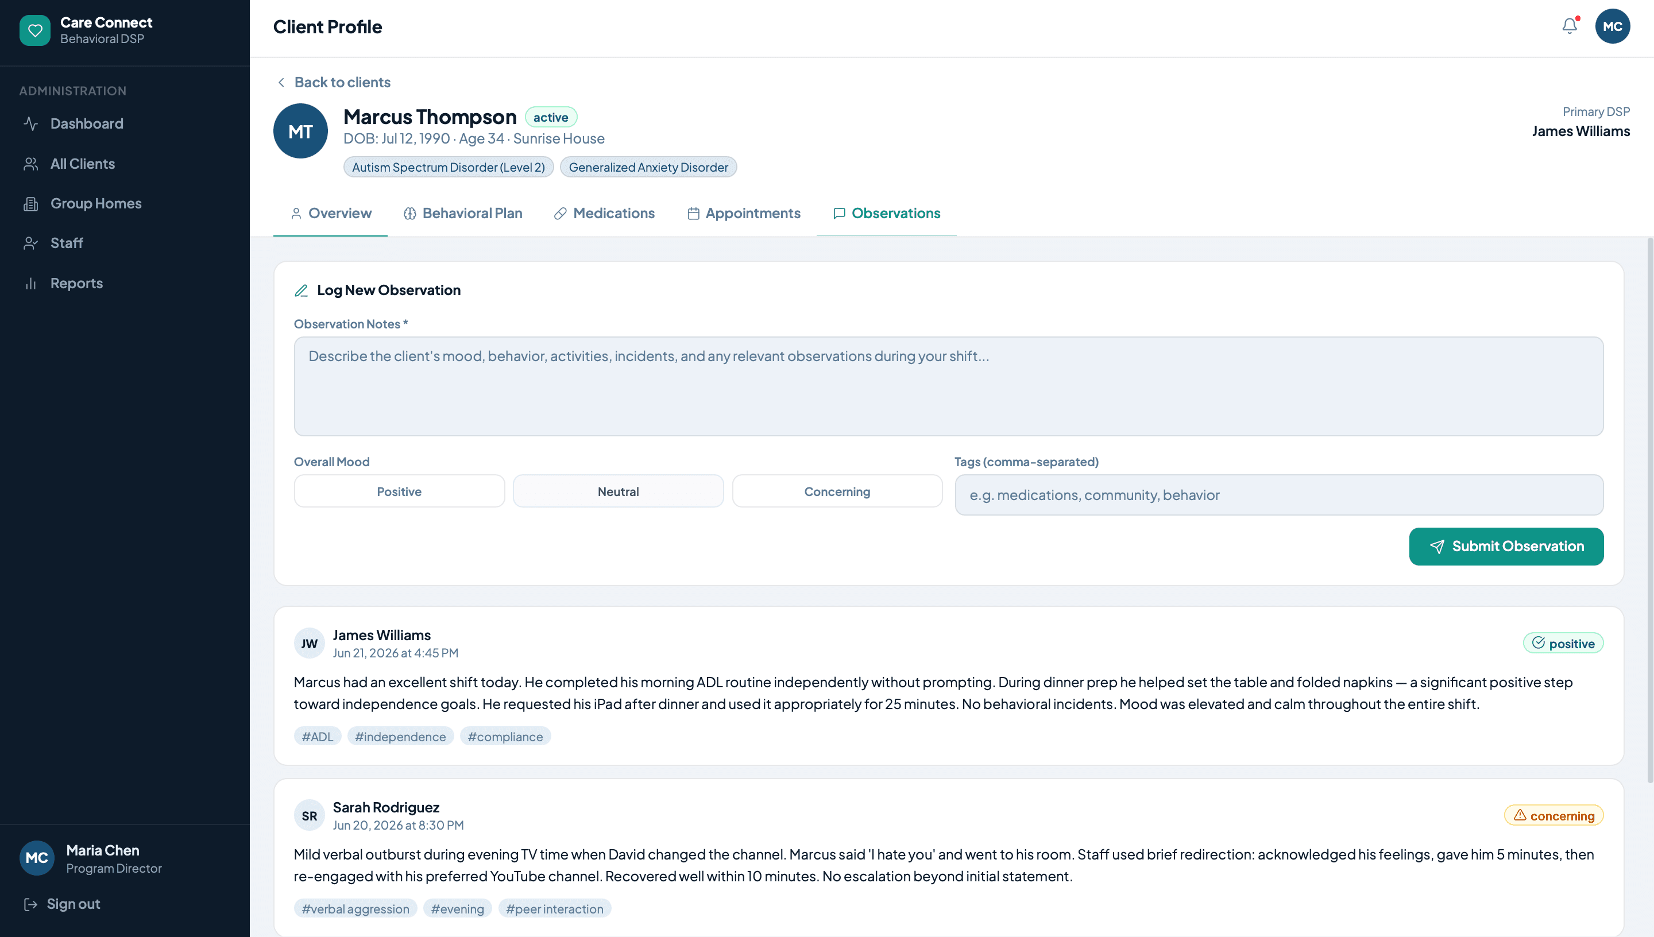Click the Behavioral Plan brain icon

(x=410, y=214)
